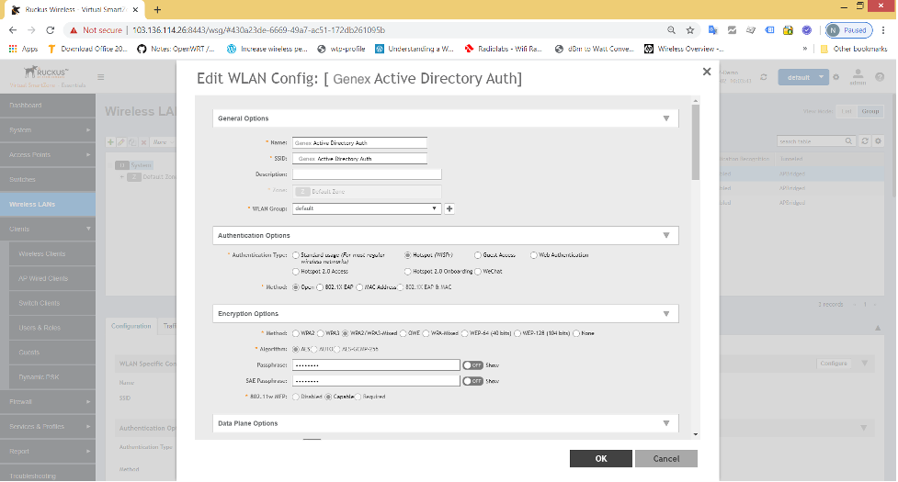The width and height of the screenshot is (898, 482).
Task: Select WPA3 encryption method
Action: [321, 333]
